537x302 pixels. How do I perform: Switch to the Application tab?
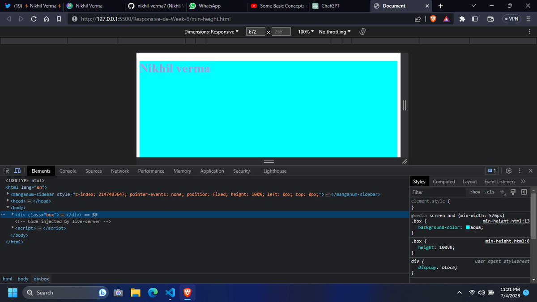point(212,171)
